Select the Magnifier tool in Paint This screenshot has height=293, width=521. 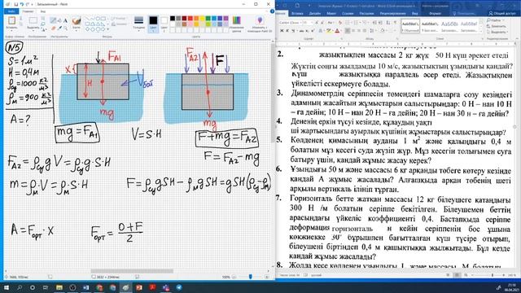(x=66, y=28)
